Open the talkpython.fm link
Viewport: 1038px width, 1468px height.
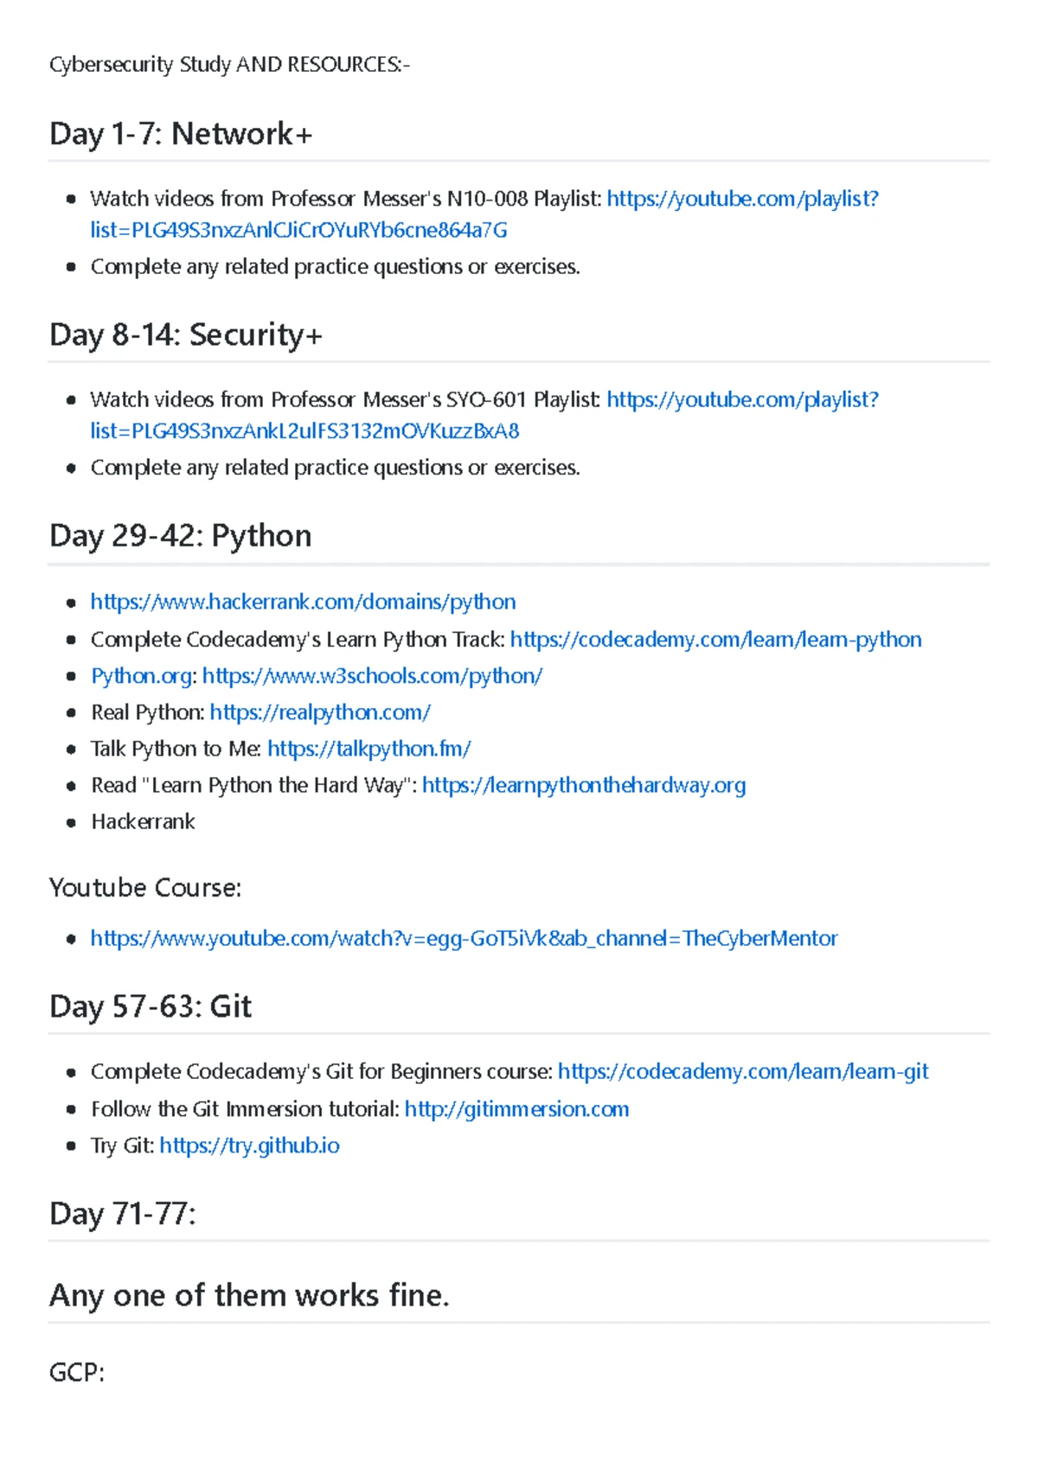[x=368, y=749]
